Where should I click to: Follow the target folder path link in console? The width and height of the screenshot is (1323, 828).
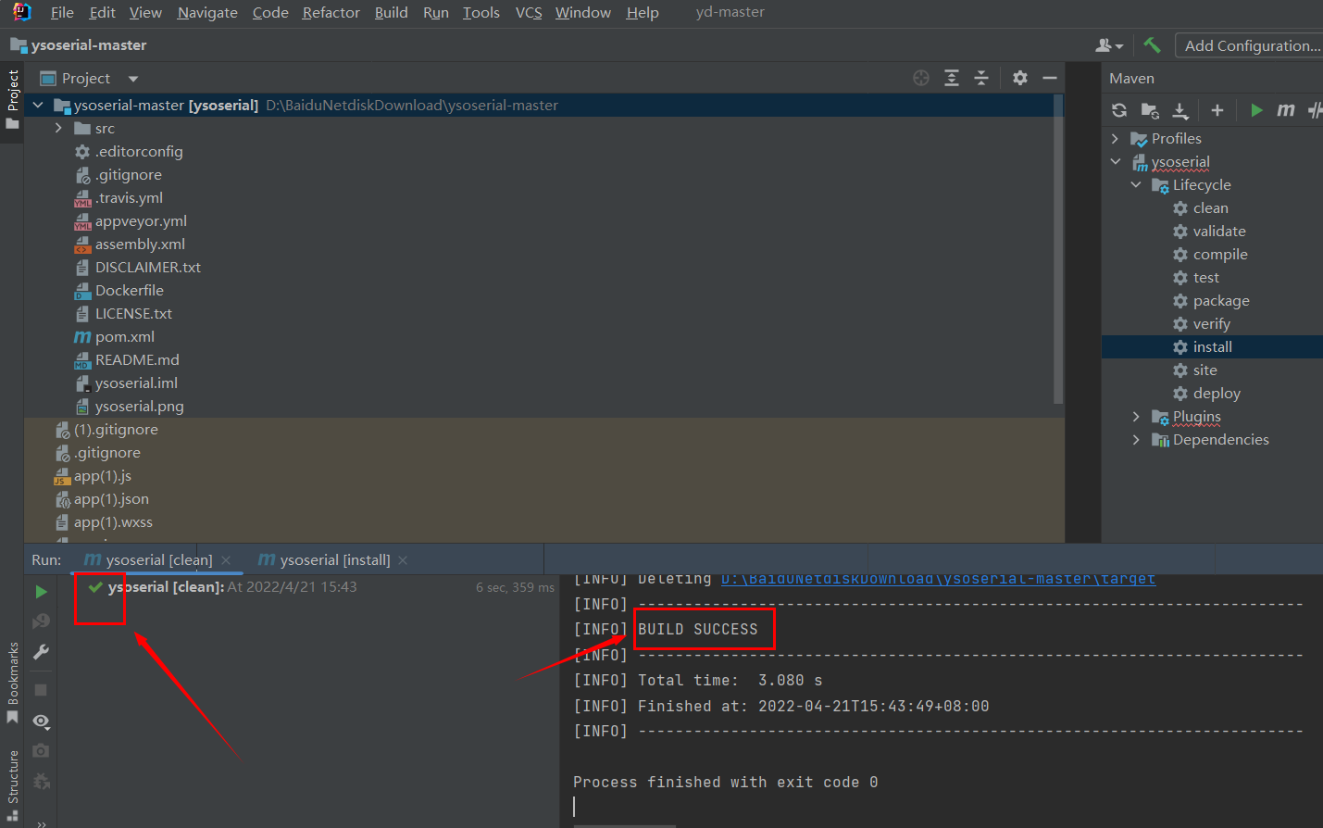(938, 579)
